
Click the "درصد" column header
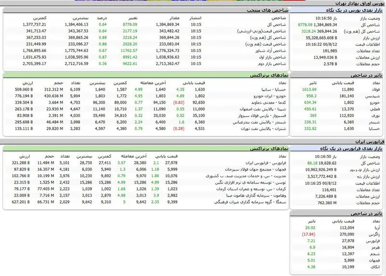coord(102,18)
